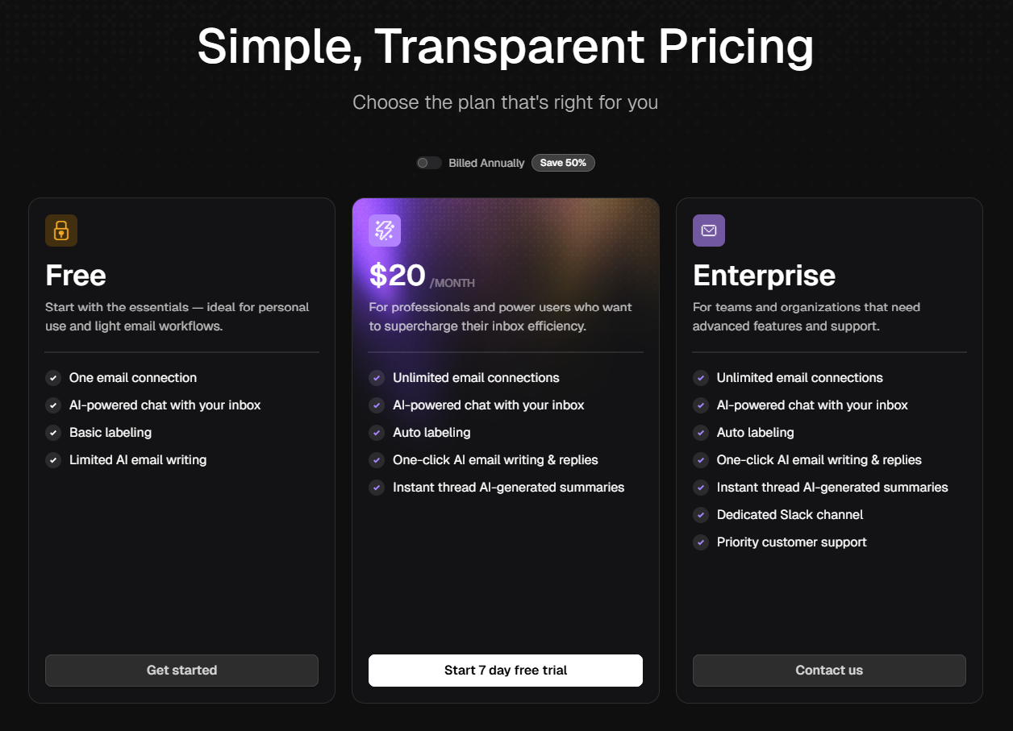Click the Pro plan sparkle icon
The width and height of the screenshot is (1013, 731).
(x=385, y=231)
